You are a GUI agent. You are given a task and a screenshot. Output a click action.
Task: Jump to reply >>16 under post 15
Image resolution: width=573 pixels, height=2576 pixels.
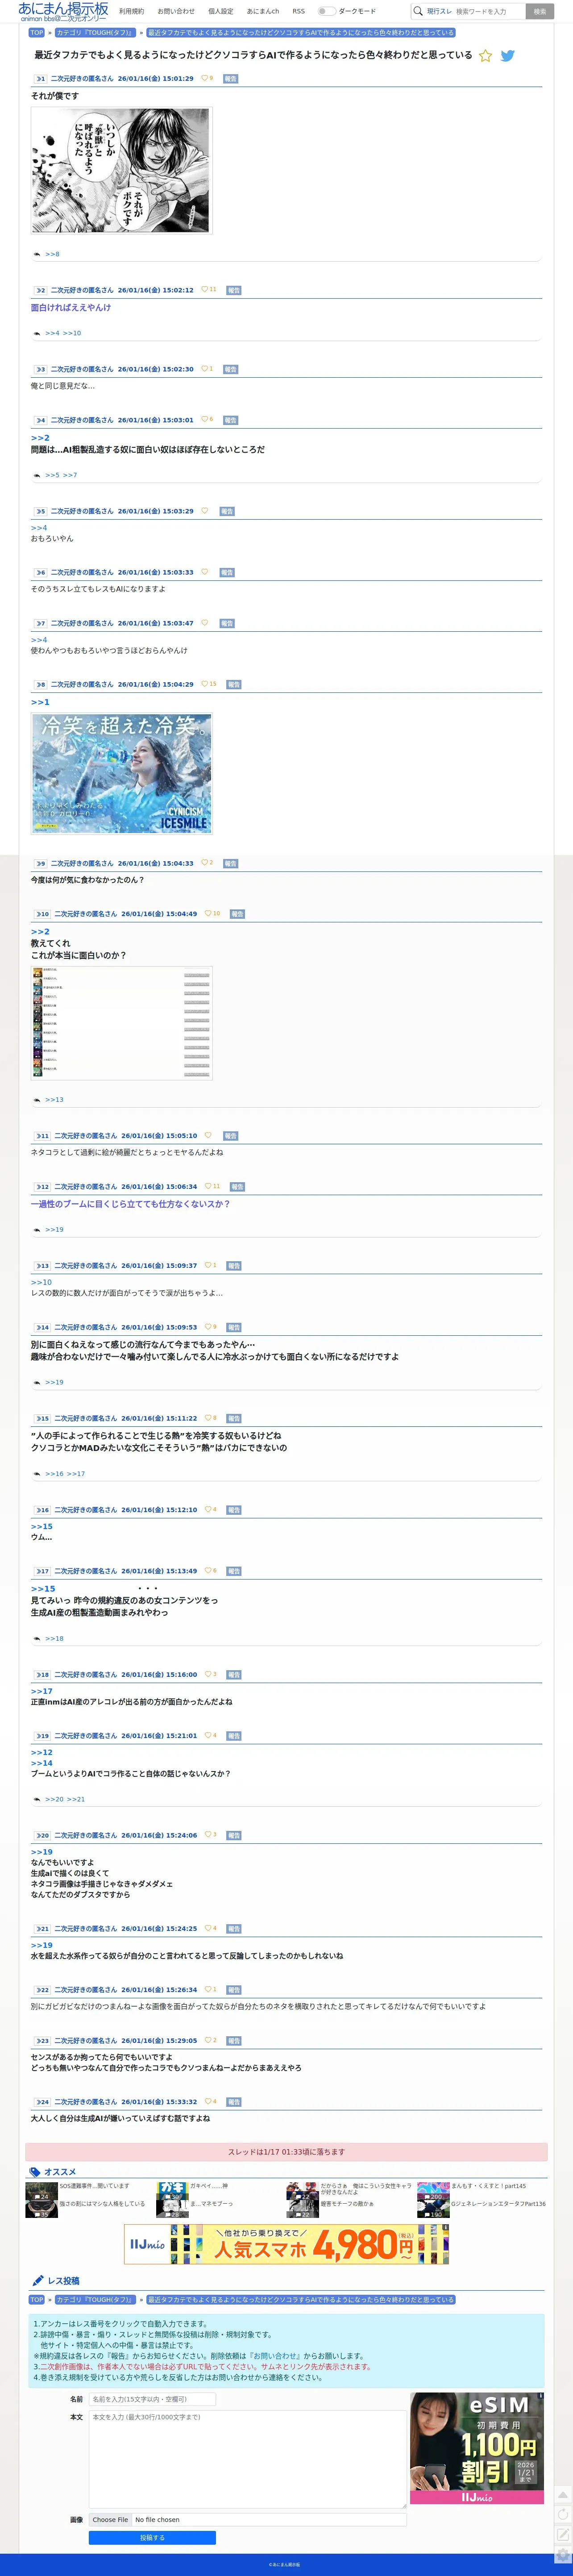click(x=54, y=1474)
